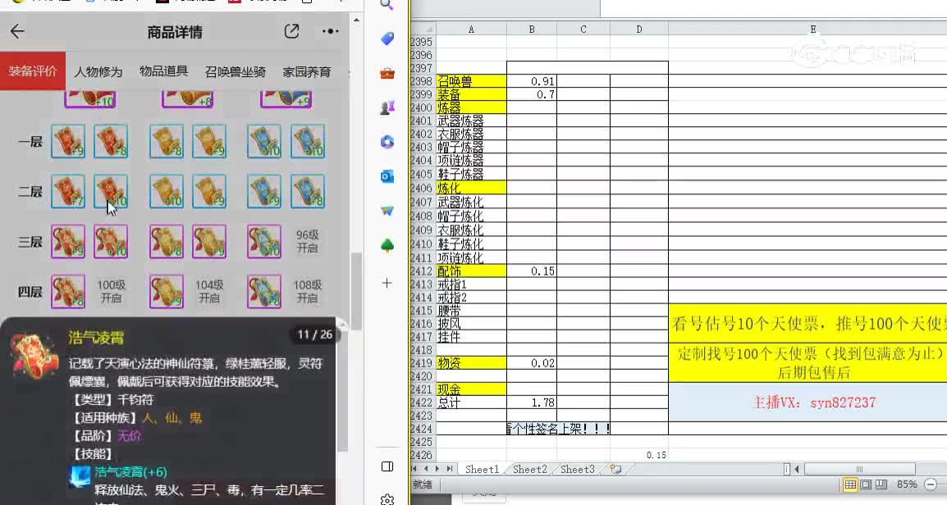Viewport: 947px width, 505px height.
Task: Switch to Page Break Preview in status bar
Action: (881, 484)
